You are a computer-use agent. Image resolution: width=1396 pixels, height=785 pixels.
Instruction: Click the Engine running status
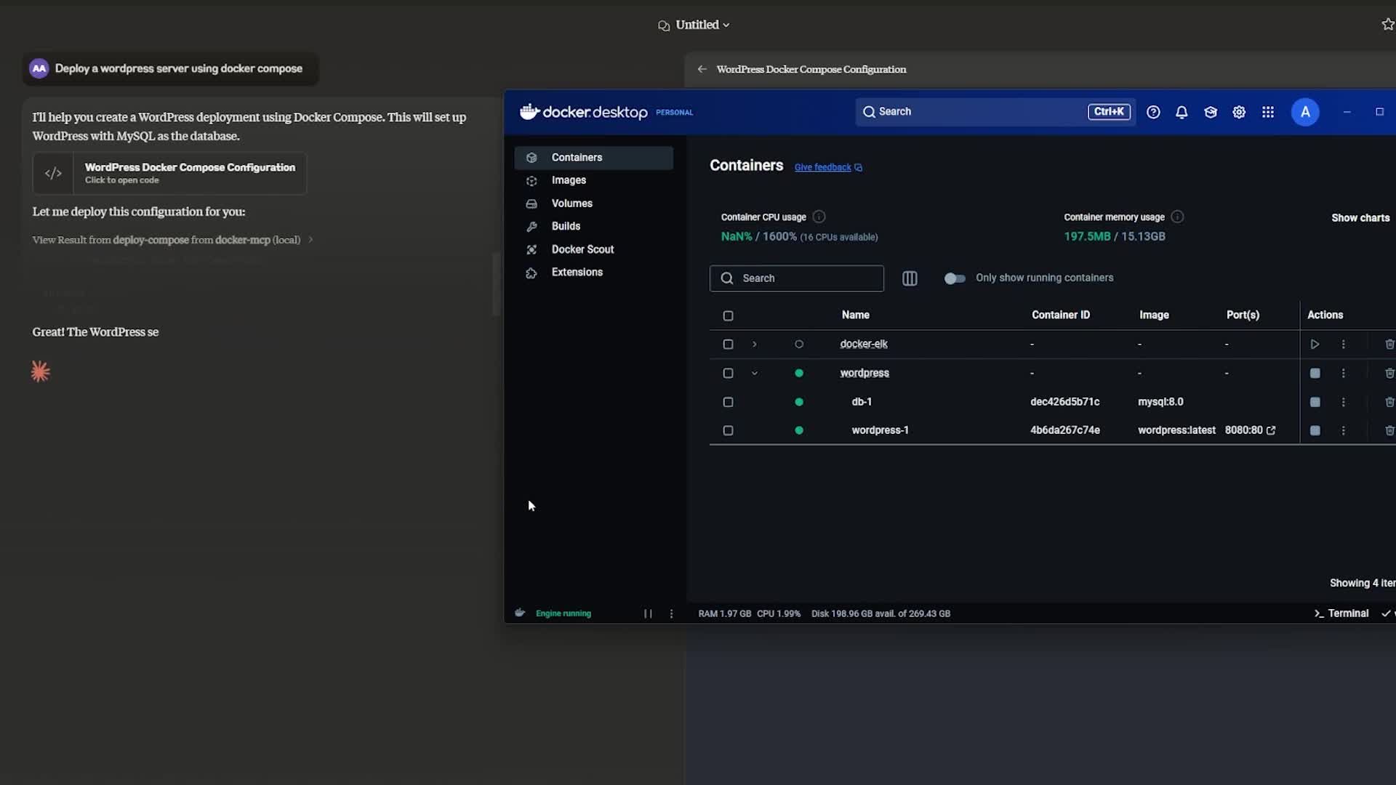563,613
